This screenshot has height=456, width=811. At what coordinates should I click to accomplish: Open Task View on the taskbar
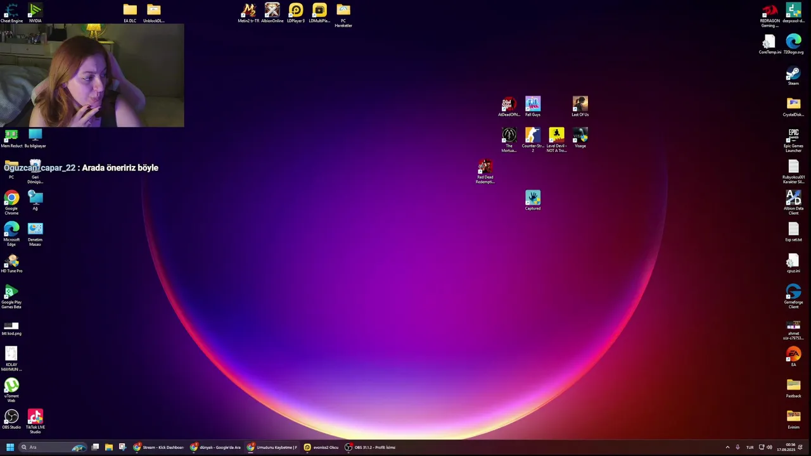pos(95,447)
